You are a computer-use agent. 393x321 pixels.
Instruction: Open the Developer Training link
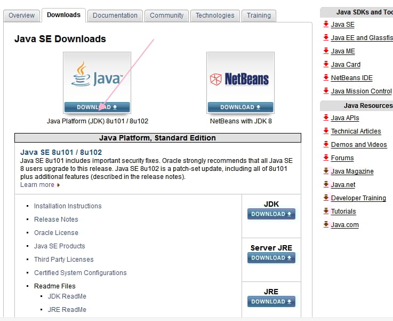(x=358, y=198)
